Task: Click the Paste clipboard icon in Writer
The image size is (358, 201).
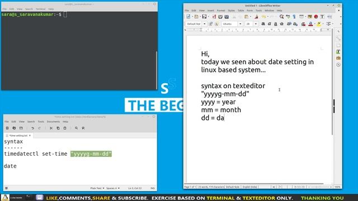Action: click(x=246, y=17)
